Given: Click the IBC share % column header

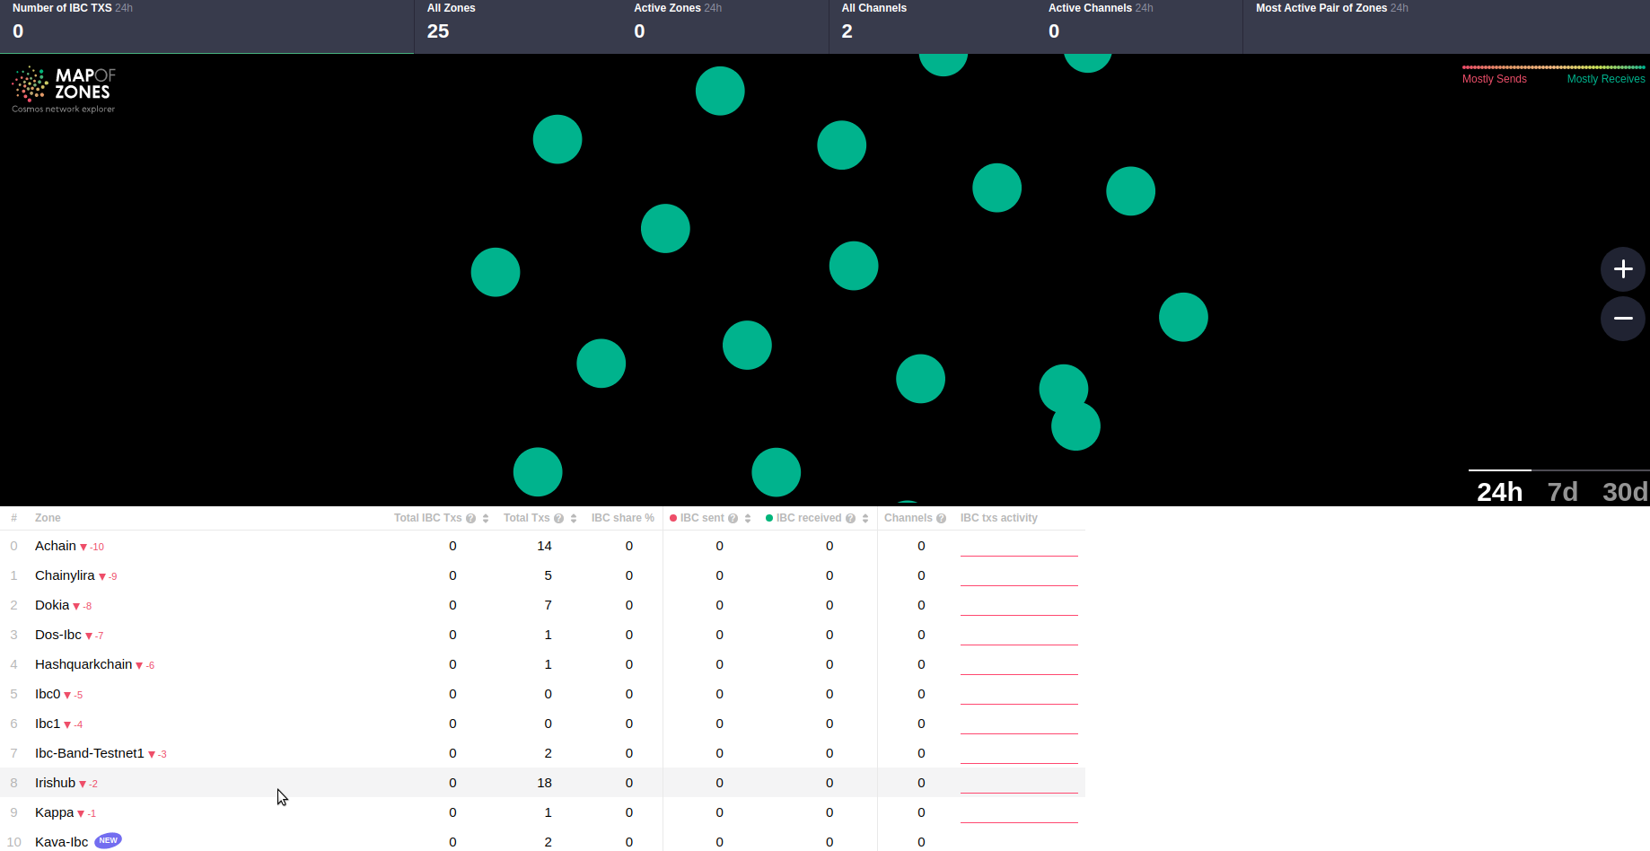Looking at the screenshot, I should (622, 518).
